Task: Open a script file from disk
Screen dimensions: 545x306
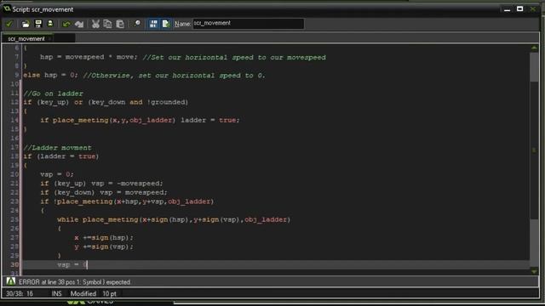Action: (x=26, y=24)
